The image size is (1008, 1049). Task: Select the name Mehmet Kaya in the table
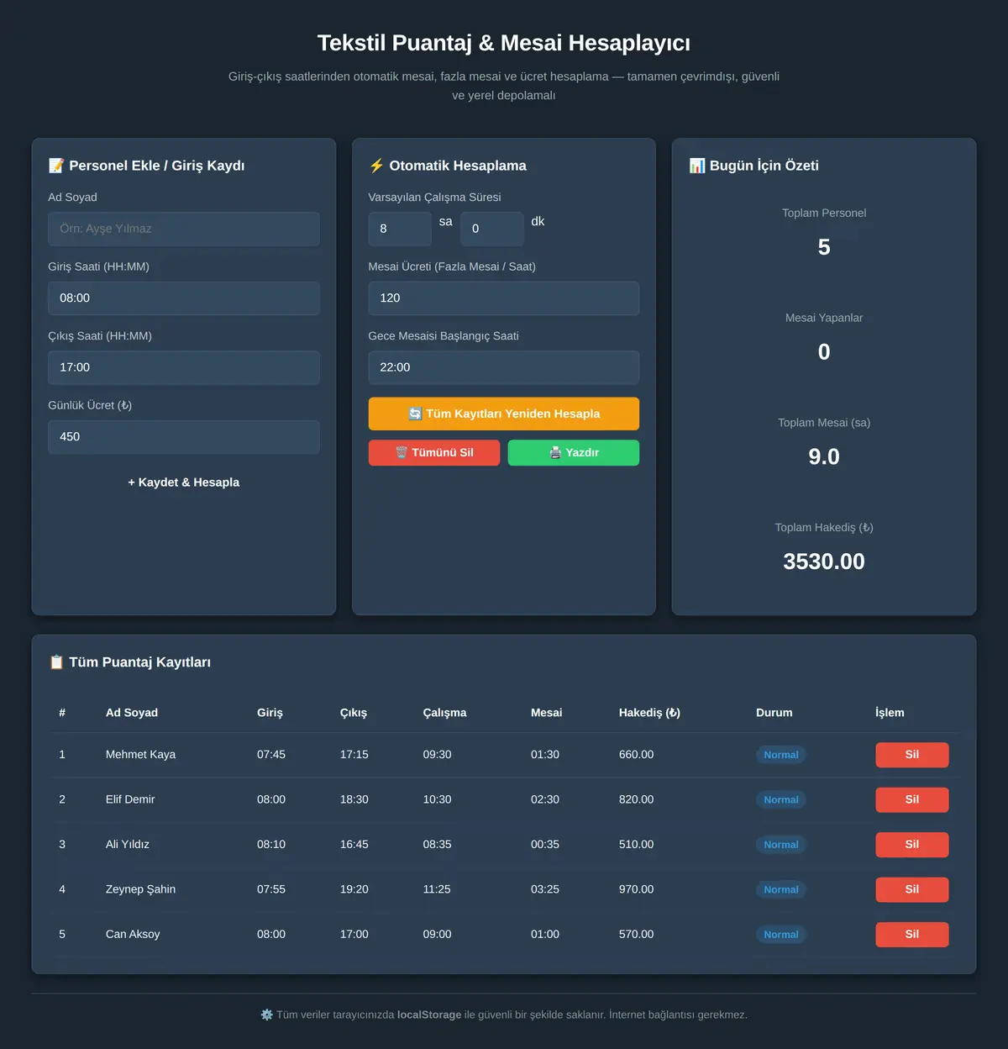point(140,755)
